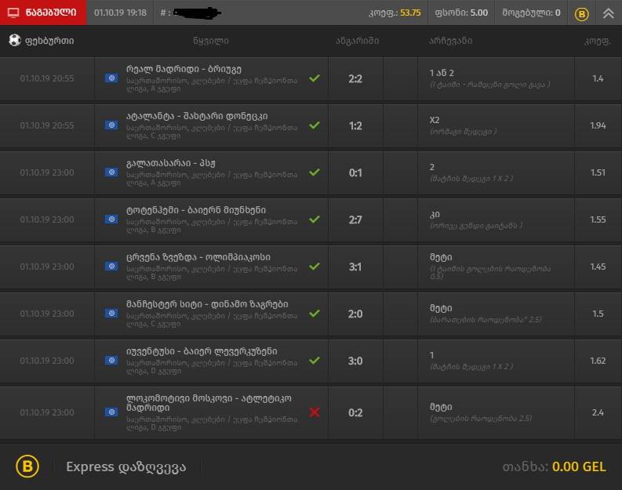This screenshot has height=490, width=622.
Task: Collapse the bet slip with double chevron
Action: click(608, 13)
